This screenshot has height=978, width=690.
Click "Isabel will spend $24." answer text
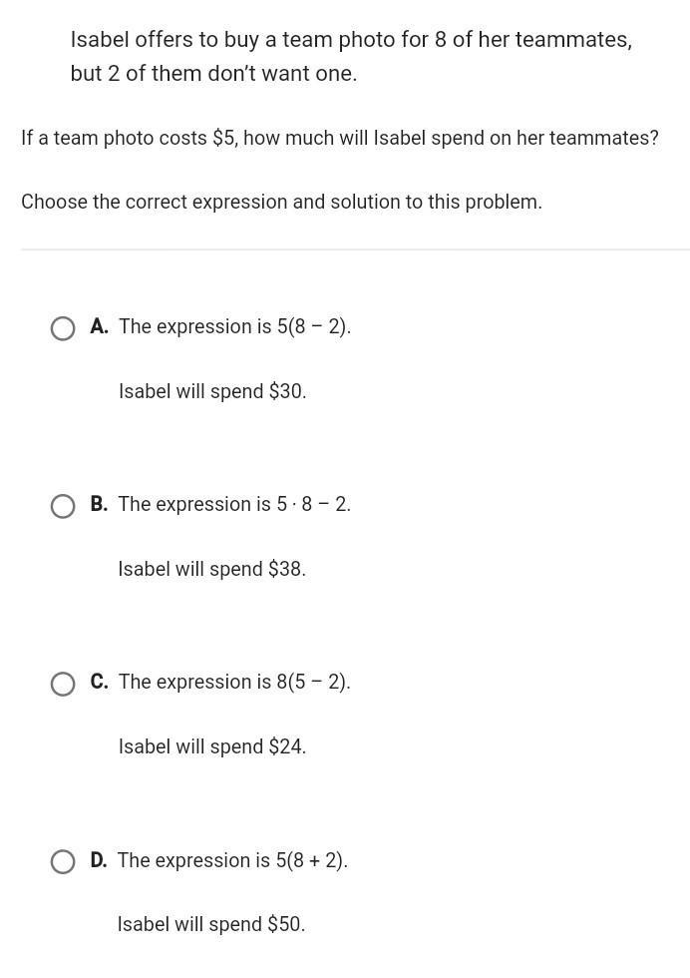click(212, 747)
